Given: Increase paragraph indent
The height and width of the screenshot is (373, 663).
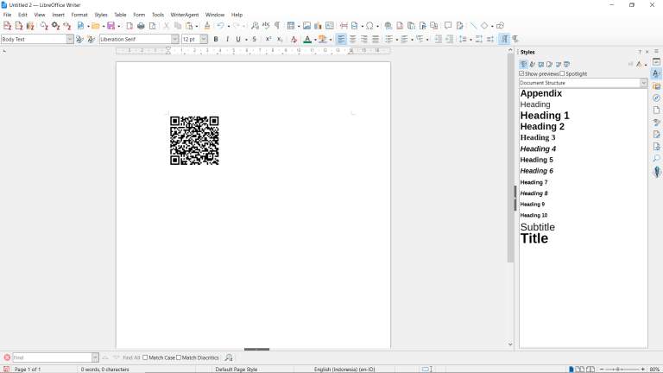Looking at the screenshot, I should (438, 39).
